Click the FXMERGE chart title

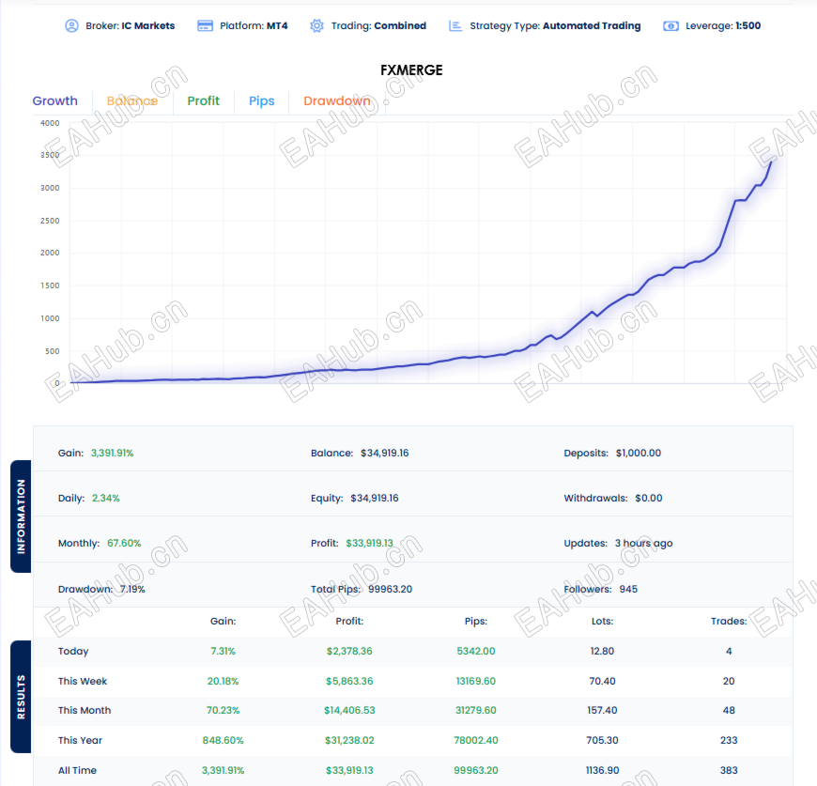click(411, 69)
